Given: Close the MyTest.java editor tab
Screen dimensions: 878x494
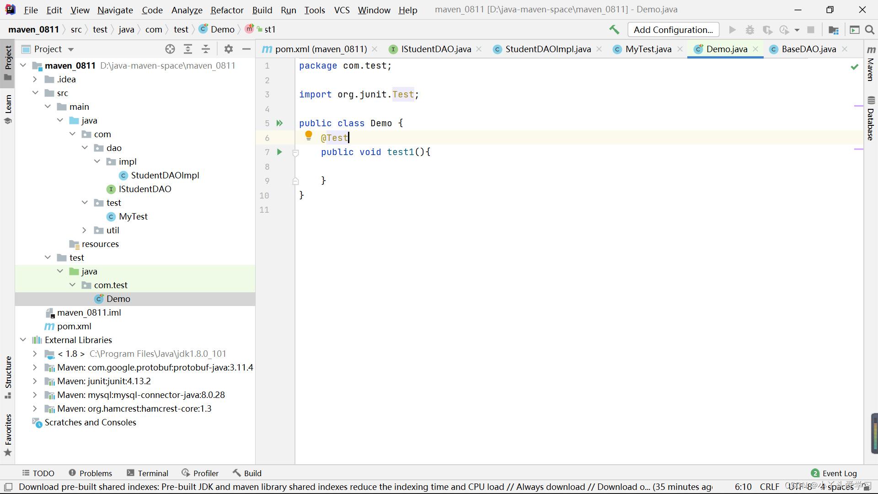Looking at the screenshot, I should pyautogui.click(x=680, y=49).
